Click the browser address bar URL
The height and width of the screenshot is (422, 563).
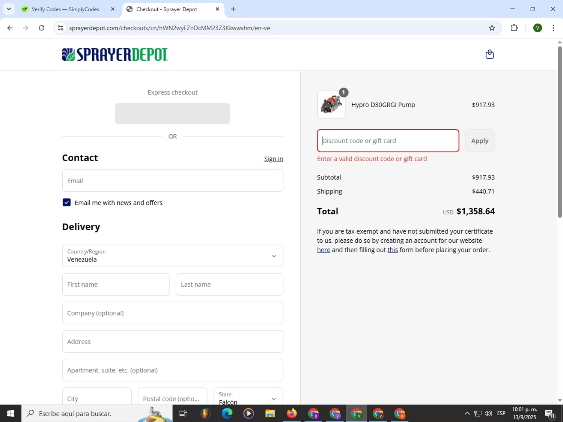169,28
